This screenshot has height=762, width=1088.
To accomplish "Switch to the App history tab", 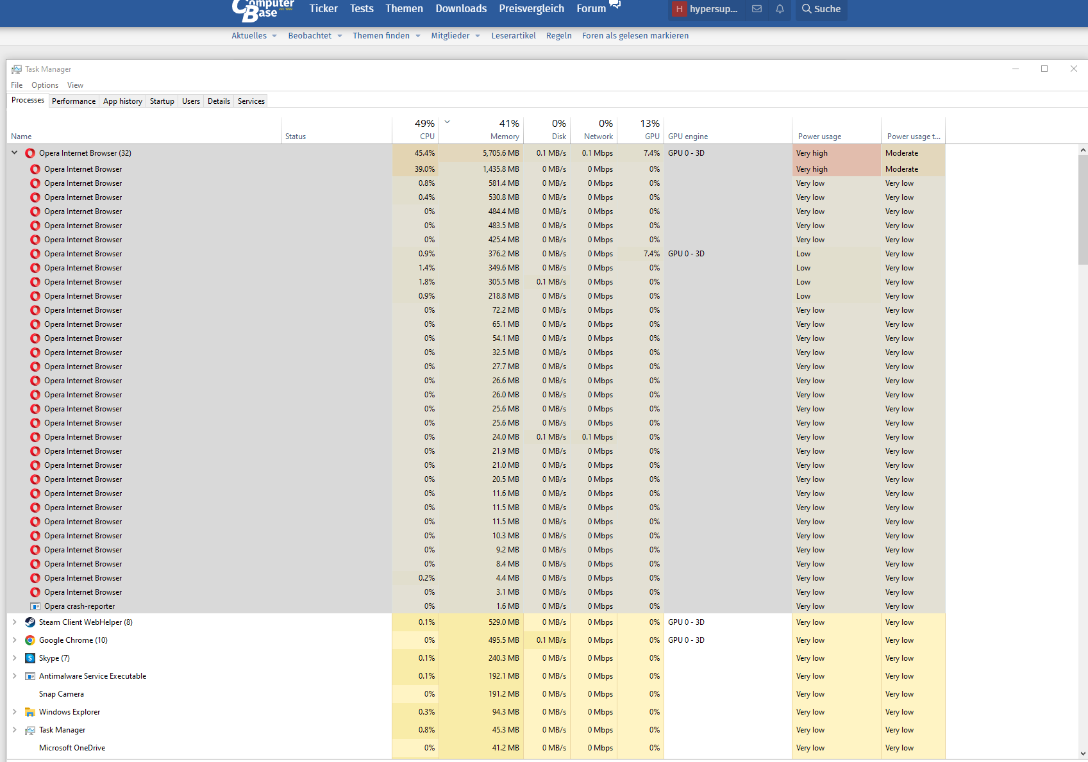I will coord(122,101).
